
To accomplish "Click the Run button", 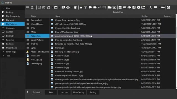I will [x=51, y=92].
